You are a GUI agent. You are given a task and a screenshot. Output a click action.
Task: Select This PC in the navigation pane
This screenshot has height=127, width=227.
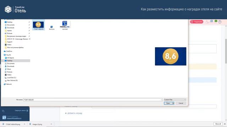pos(9,55)
